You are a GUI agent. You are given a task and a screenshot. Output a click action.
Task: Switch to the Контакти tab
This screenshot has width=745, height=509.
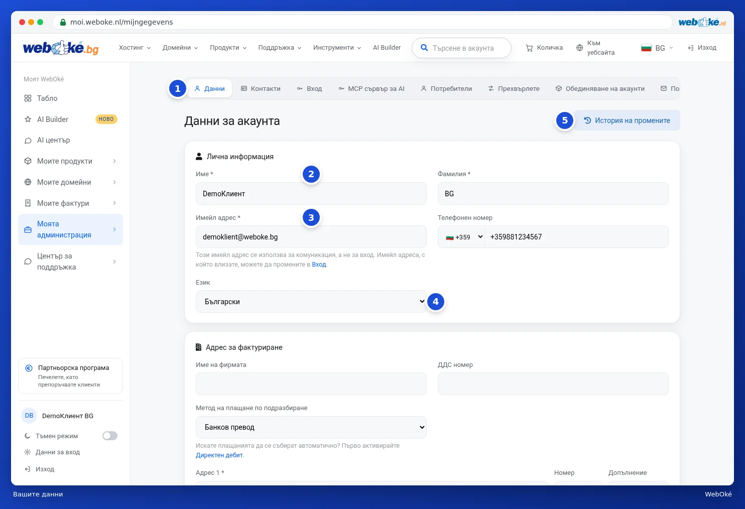pyautogui.click(x=261, y=89)
